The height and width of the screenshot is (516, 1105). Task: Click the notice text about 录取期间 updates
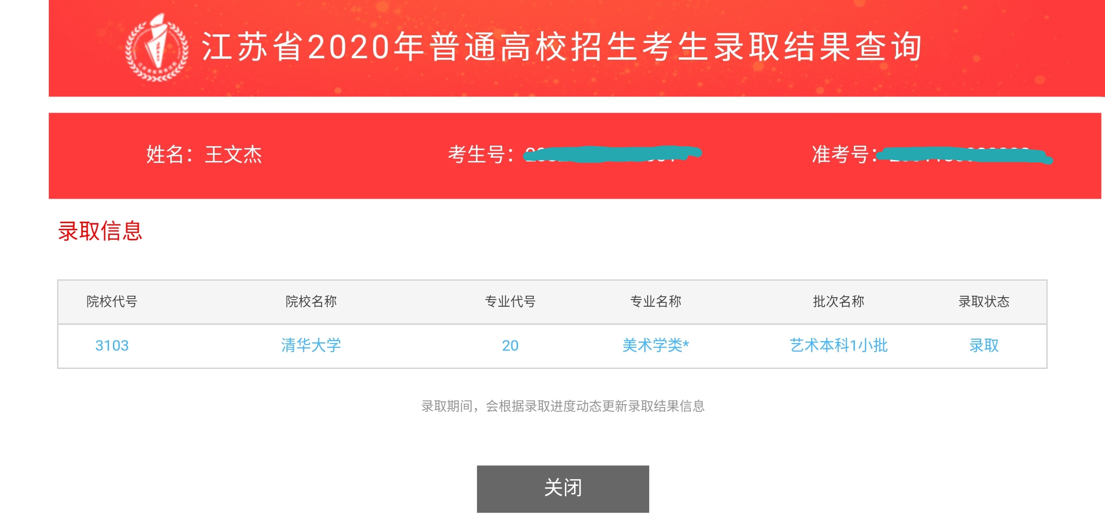tap(563, 406)
